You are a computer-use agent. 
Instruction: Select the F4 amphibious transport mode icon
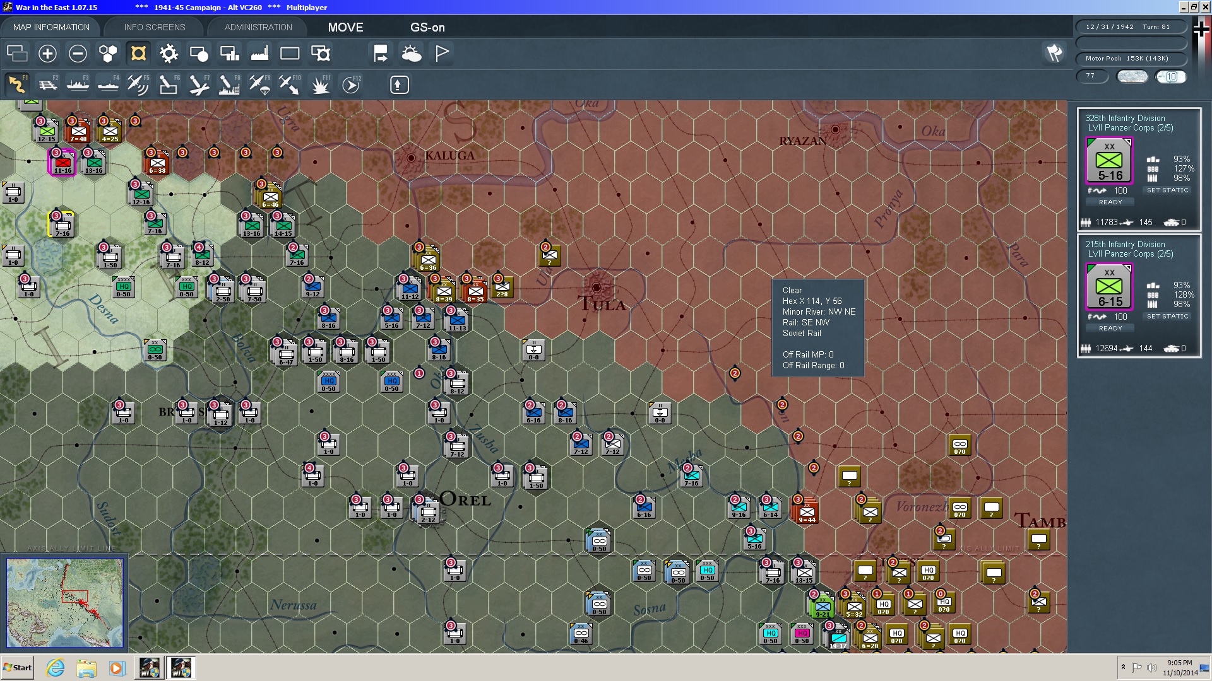108,84
